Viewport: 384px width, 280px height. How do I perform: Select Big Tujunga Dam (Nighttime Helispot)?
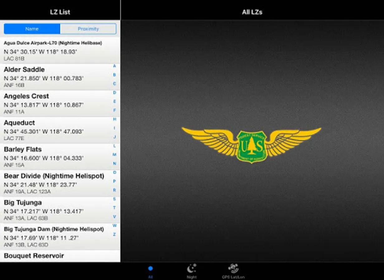click(x=60, y=237)
